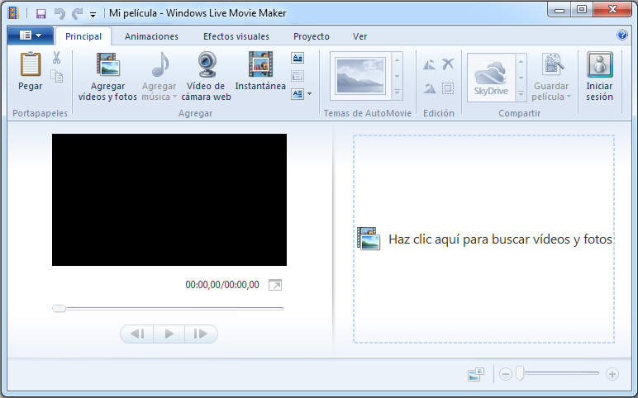The image size is (638, 398).
Task: Click the Agregar vídeos y fotos icon
Action: click(107, 64)
